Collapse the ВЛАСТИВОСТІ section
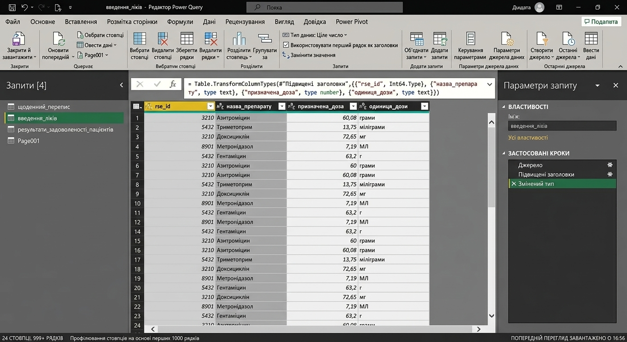This screenshot has height=342, width=627. pos(504,107)
